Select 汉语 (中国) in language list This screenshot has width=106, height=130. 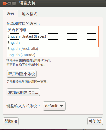click(53, 30)
